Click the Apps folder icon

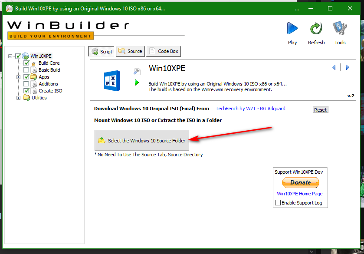pyautogui.click(x=33, y=77)
